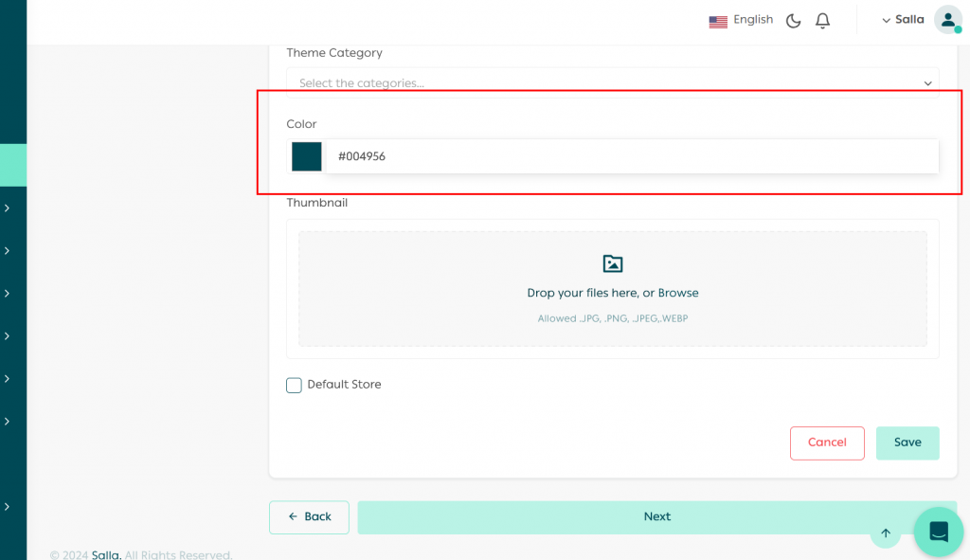Click the image upload icon in drop zone

[x=613, y=264]
